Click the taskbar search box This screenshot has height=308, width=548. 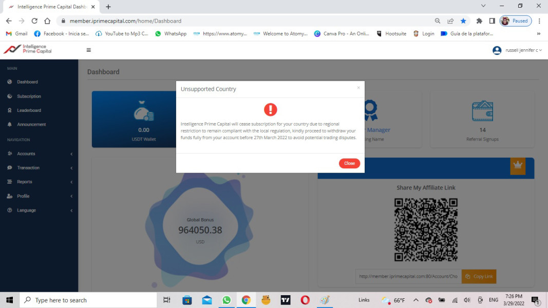pyautogui.click(x=88, y=300)
